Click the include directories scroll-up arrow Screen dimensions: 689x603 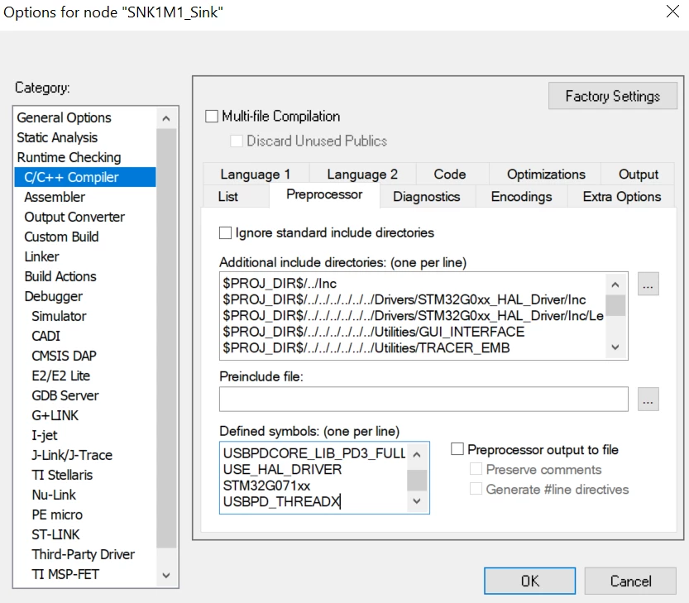click(615, 285)
